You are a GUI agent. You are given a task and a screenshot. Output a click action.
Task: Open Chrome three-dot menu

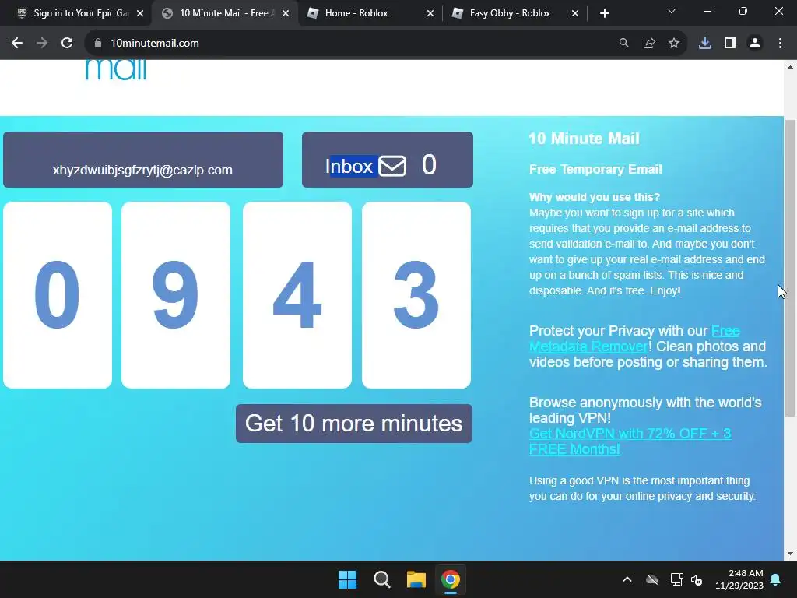click(x=780, y=44)
